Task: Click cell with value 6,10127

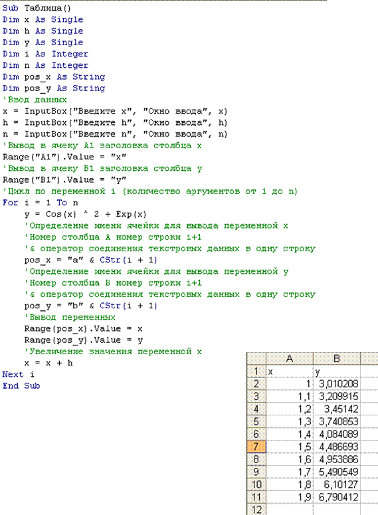Action: pos(337,484)
